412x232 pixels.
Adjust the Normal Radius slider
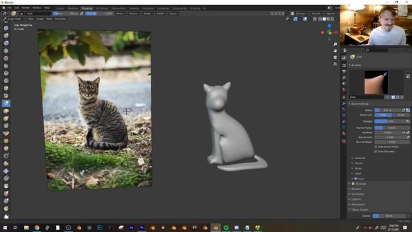(392, 128)
